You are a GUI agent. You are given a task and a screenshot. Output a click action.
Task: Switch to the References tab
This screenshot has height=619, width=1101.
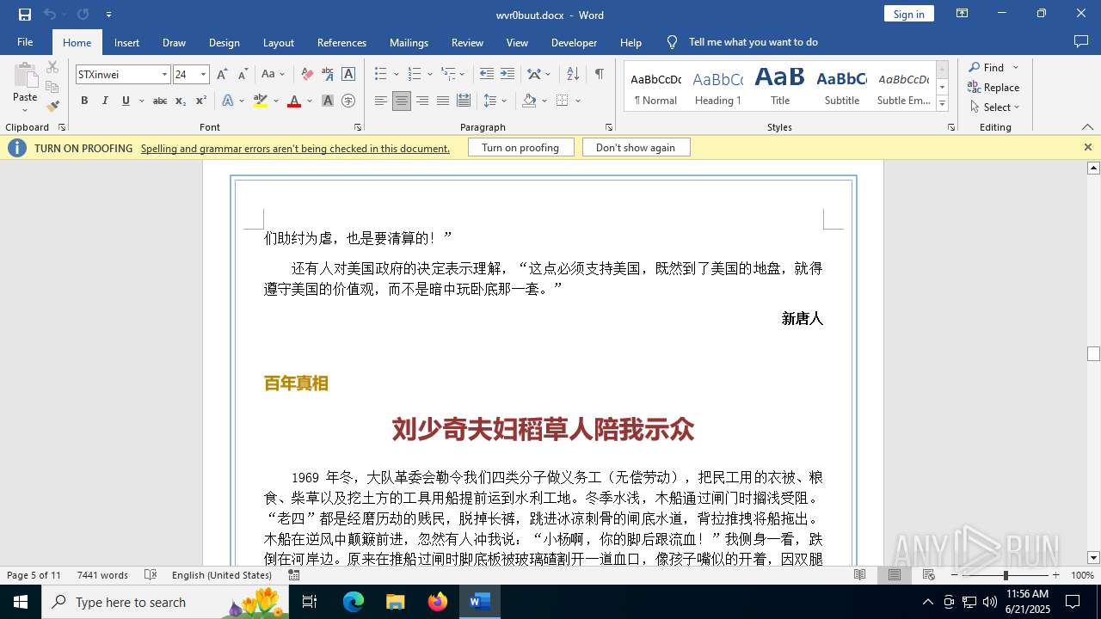341,42
